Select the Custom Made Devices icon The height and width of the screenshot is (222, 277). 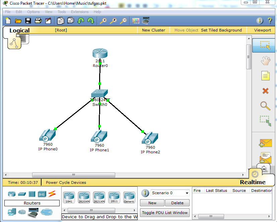click(33, 213)
